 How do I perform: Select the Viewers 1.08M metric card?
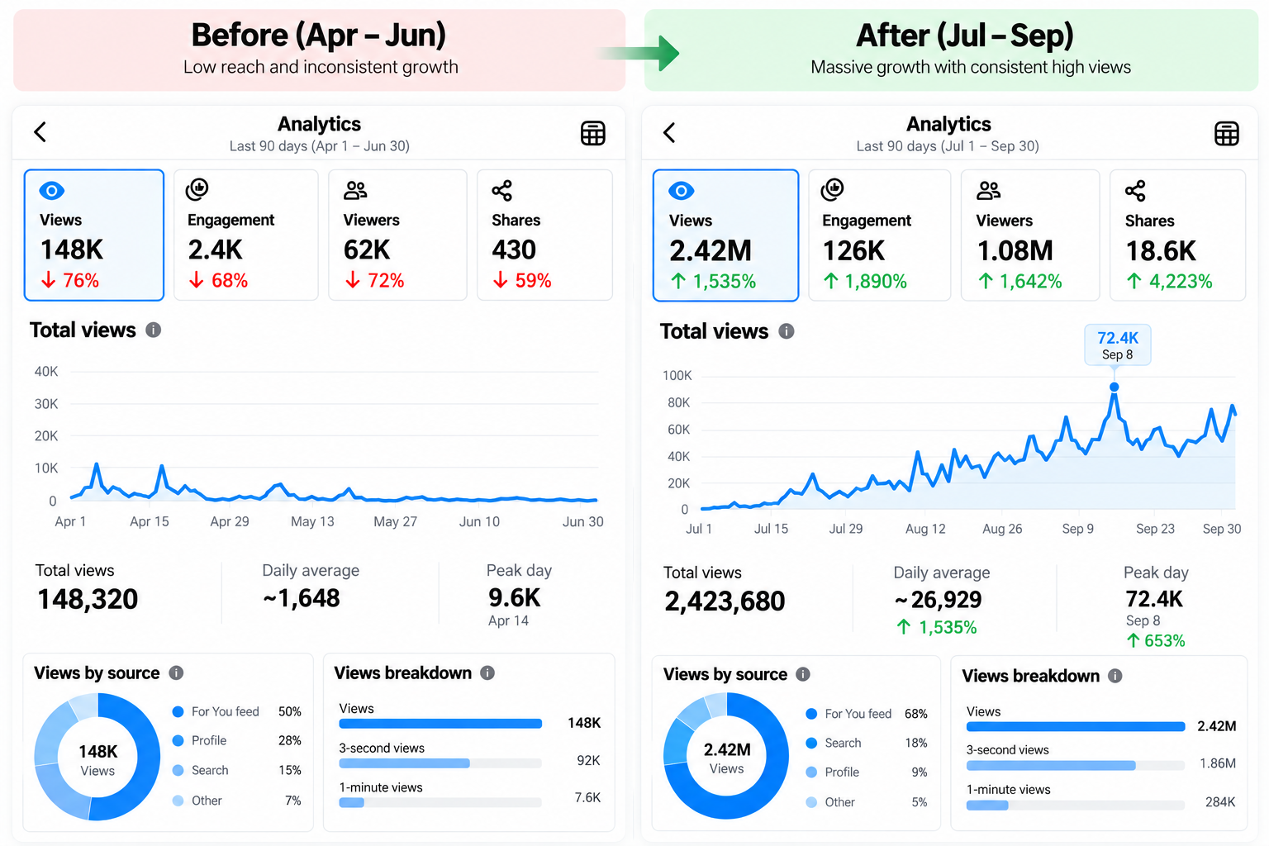tap(1030, 235)
